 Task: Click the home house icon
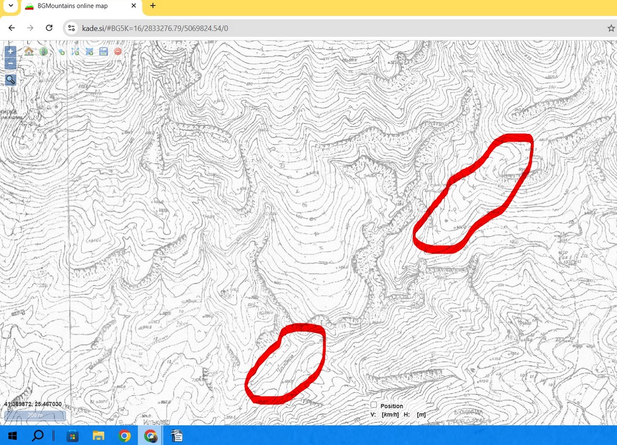tap(29, 51)
